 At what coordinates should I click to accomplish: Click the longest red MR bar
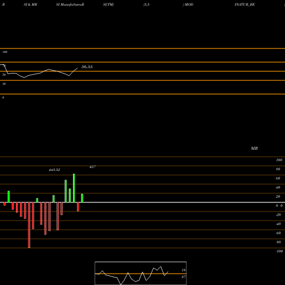29,225
